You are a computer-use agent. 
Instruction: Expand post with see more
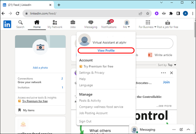(164, 106)
